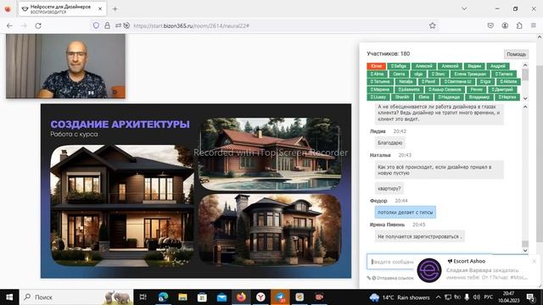This screenshot has height=305, width=543.
Task: Open the Windows notification center icon
Action: tap(530, 297)
